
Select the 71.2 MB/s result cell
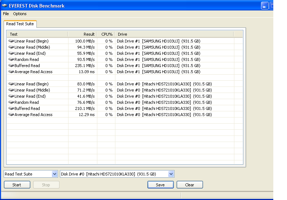(x=86, y=90)
